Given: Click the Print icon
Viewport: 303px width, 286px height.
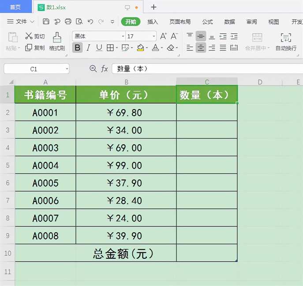Looking at the screenshot, I should pos(68,22).
